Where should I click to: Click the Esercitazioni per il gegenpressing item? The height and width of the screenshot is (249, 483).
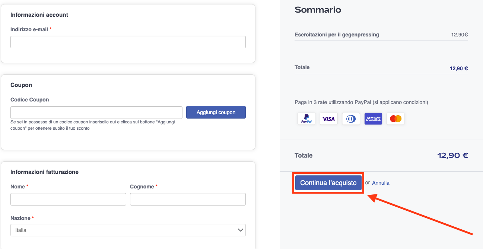click(337, 35)
